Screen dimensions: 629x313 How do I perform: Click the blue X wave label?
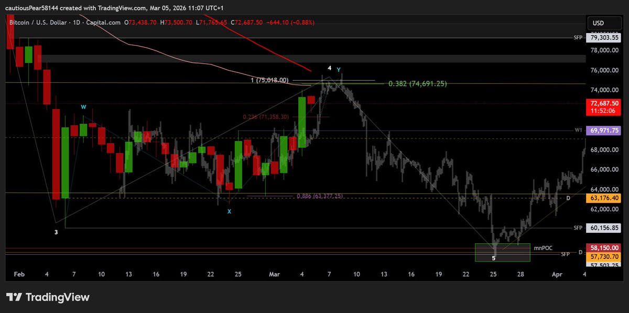click(229, 211)
